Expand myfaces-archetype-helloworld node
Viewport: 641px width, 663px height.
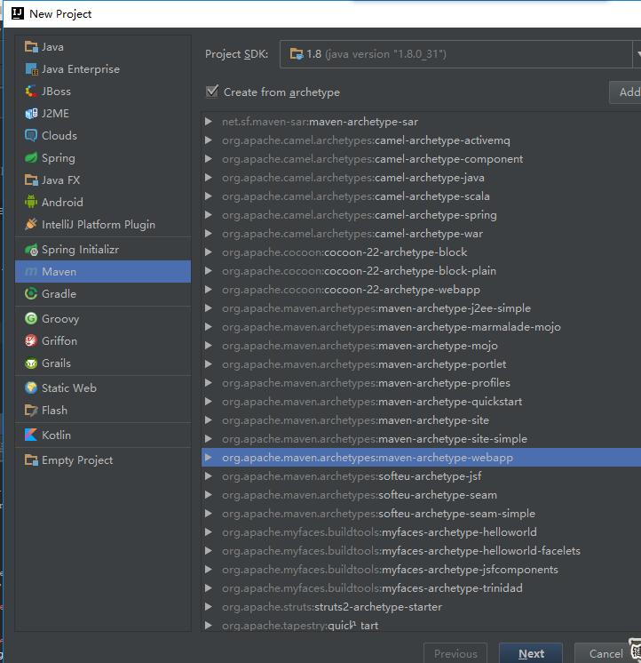coord(208,532)
